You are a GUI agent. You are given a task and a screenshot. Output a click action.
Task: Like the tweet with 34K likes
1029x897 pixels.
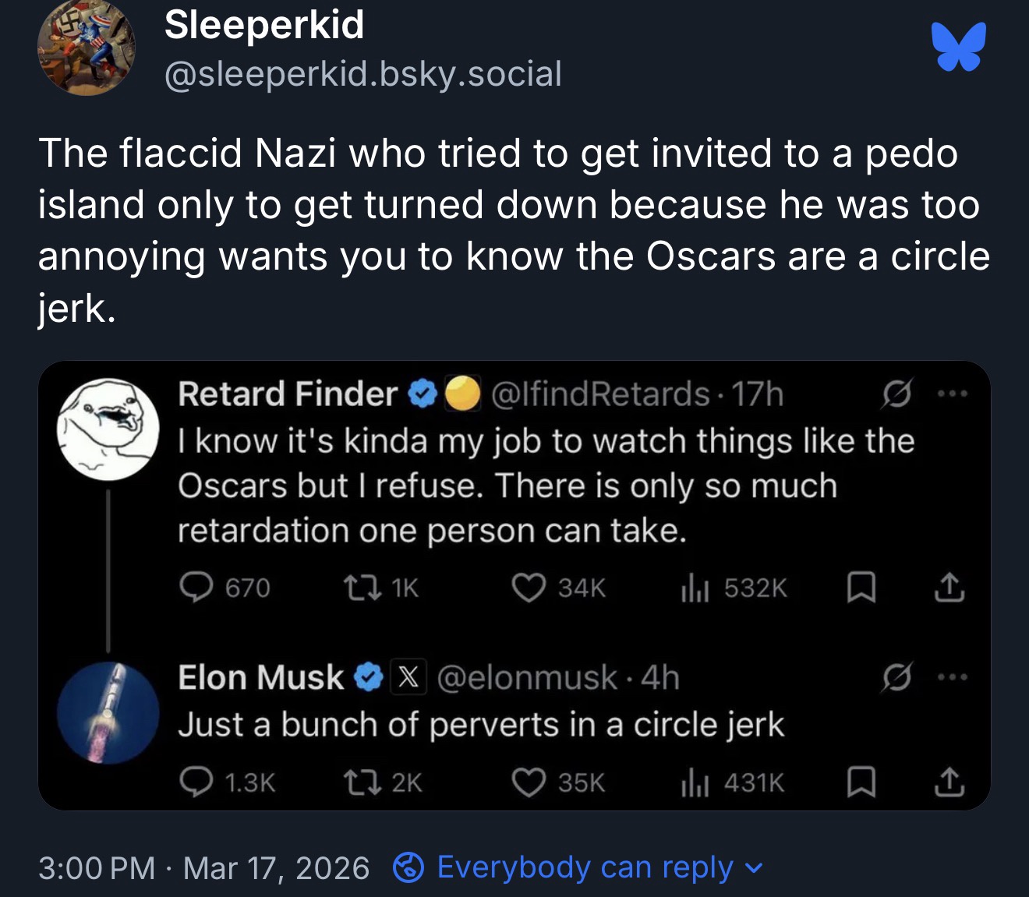click(529, 588)
